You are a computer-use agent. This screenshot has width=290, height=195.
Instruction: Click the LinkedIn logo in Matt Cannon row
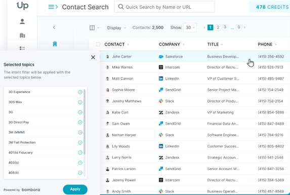tap(161, 79)
